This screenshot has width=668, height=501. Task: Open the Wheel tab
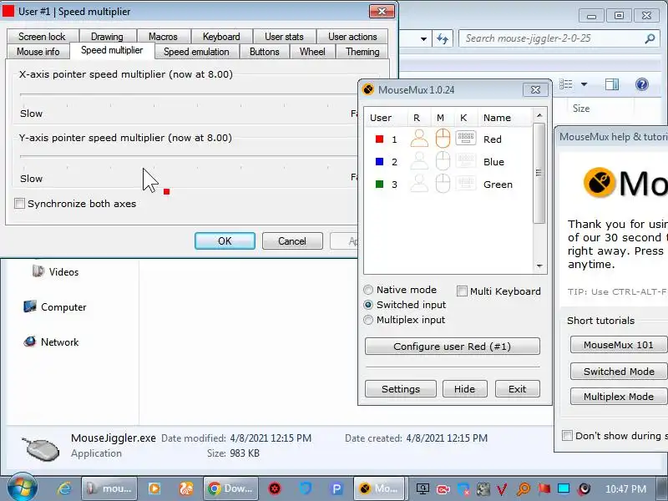312,52
